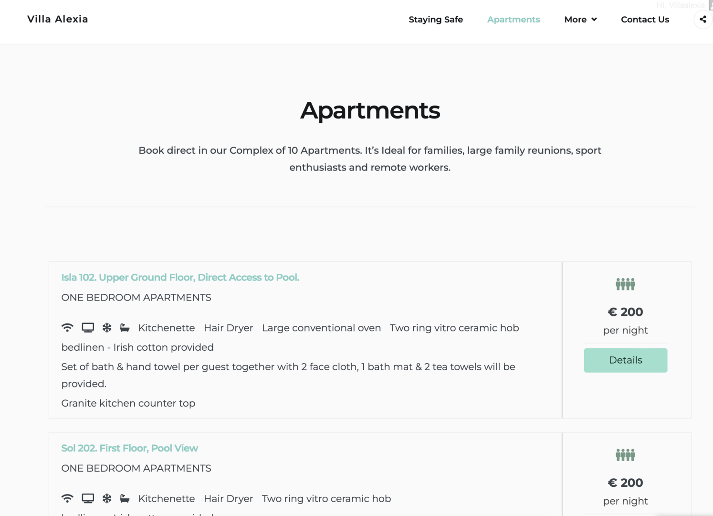Click the Hi, Villaalexia account text
This screenshot has height=516, width=713.
[x=681, y=5]
